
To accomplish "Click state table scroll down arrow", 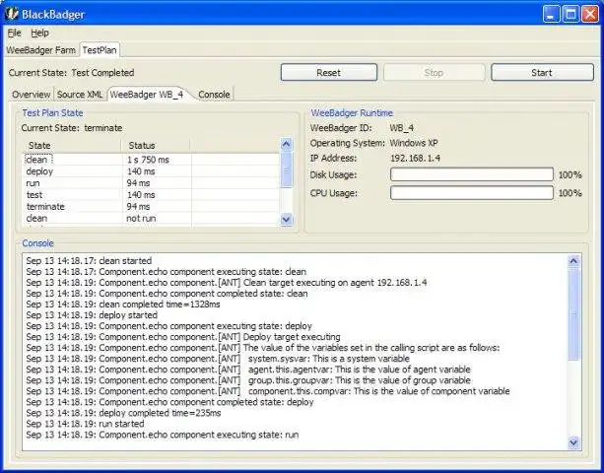I will (x=286, y=220).
